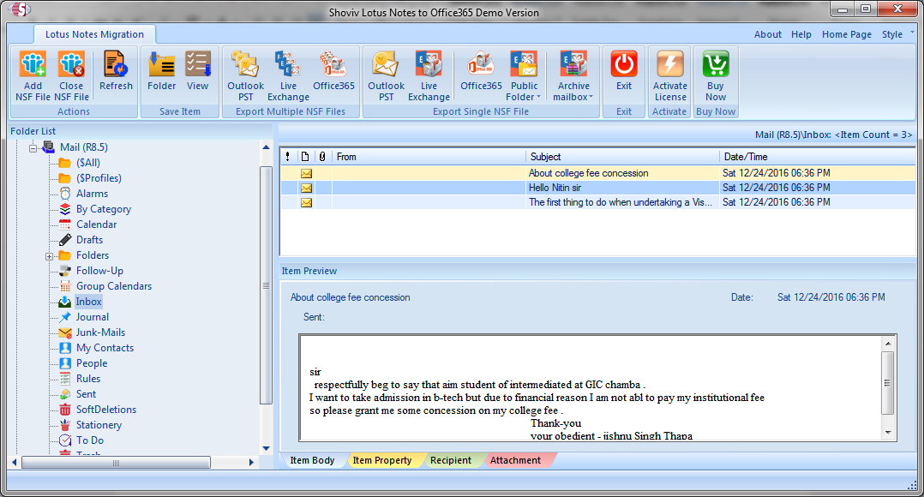Open the Lotus Notes Migration ribbon tab
924x497 pixels.
coord(94,34)
